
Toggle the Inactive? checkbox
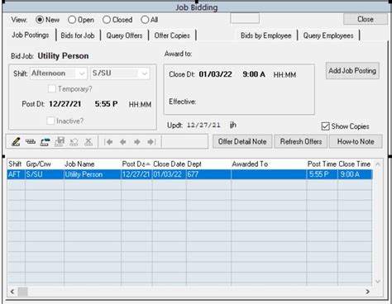(50, 121)
